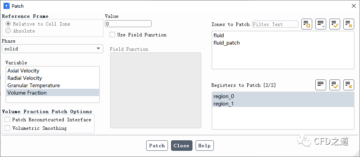Choose Axial Velocity from Variable list
This screenshot has height=157, width=360.
pyautogui.click(x=23, y=71)
